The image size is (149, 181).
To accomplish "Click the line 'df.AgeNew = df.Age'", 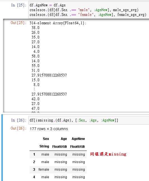I will click(x=48, y=5).
